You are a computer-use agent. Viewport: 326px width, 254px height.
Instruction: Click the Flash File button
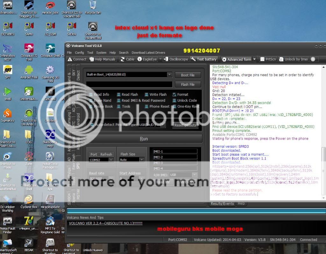(x=188, y=85)
